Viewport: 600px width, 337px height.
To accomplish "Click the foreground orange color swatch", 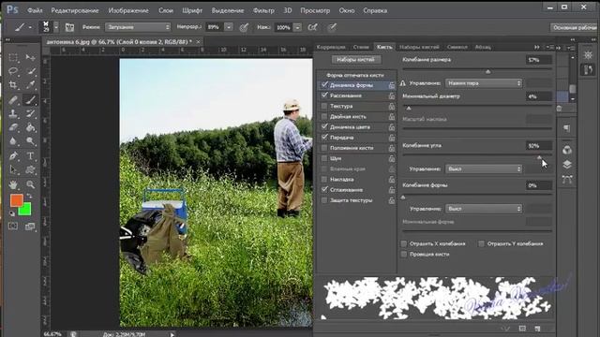I will tap(16, 199).
